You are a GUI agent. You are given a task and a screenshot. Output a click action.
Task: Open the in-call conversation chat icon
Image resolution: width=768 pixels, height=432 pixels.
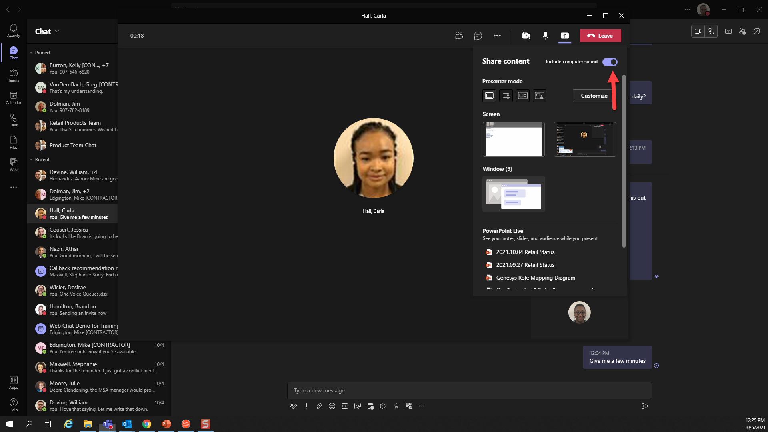coord(478,36)
